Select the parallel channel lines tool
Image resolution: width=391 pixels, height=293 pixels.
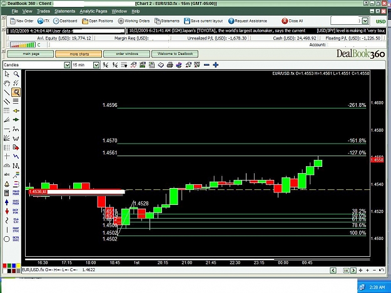[7, 101]
